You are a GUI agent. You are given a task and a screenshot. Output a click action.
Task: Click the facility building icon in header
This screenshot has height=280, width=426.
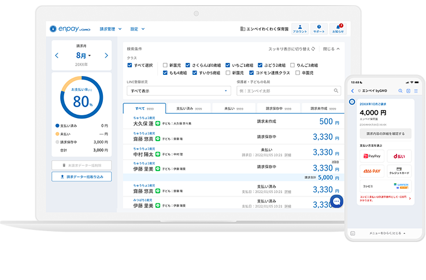click(243, 29)
